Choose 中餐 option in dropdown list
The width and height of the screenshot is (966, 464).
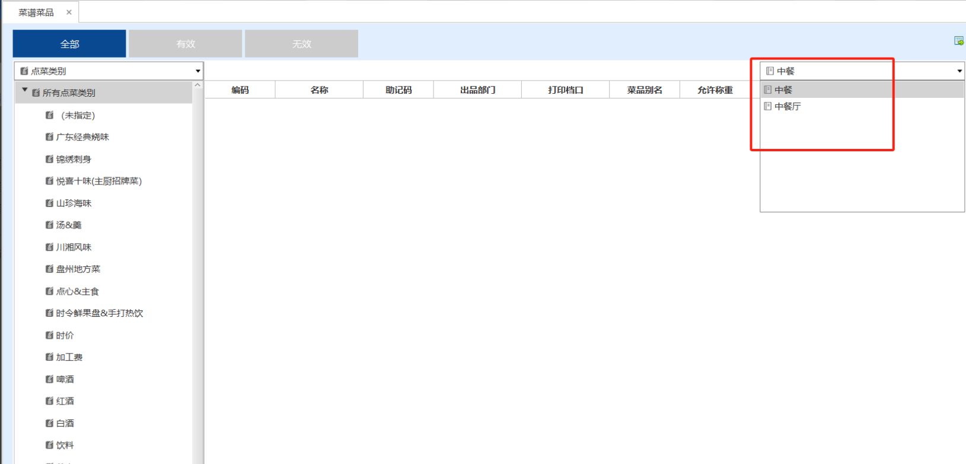click(783, 90)
